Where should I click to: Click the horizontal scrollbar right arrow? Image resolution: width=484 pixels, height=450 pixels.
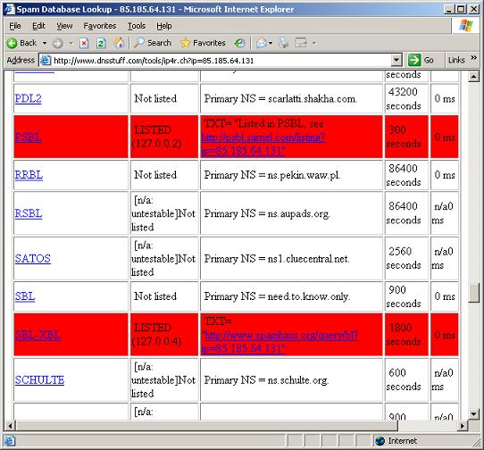pos(463,426)
